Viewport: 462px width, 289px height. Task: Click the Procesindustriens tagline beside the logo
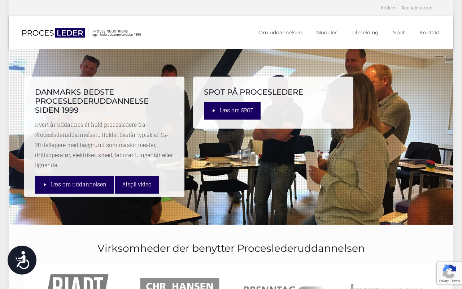pos(117,33)
